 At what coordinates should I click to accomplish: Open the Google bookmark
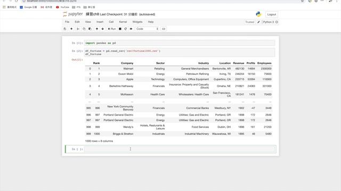point(28,7)
